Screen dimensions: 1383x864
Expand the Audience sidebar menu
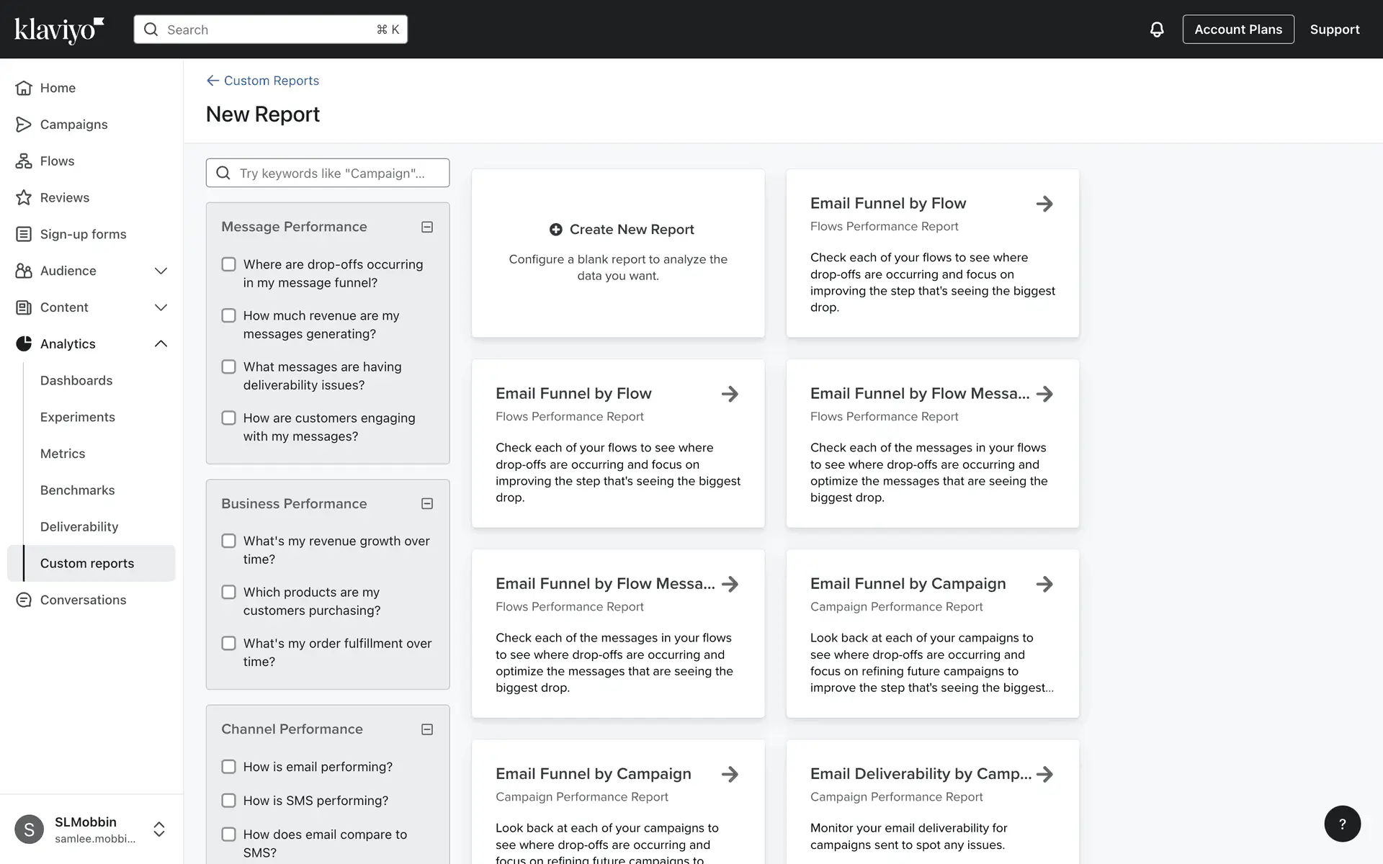(x=161, y=271)
